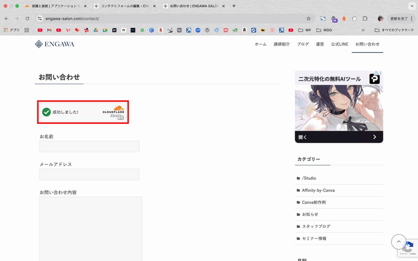Reload the page with the refresh icon

[x=27, y=19]
